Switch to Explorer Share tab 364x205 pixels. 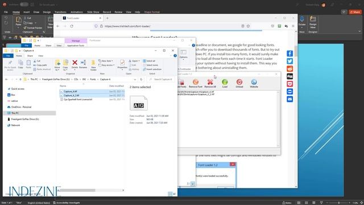(x=30, y=56)
